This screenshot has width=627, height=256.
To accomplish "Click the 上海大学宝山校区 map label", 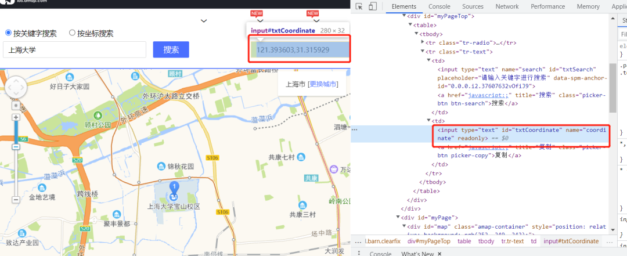I will (174, 207).
